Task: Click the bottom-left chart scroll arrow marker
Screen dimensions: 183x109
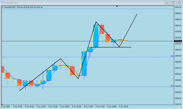Action: pos(2,104)
